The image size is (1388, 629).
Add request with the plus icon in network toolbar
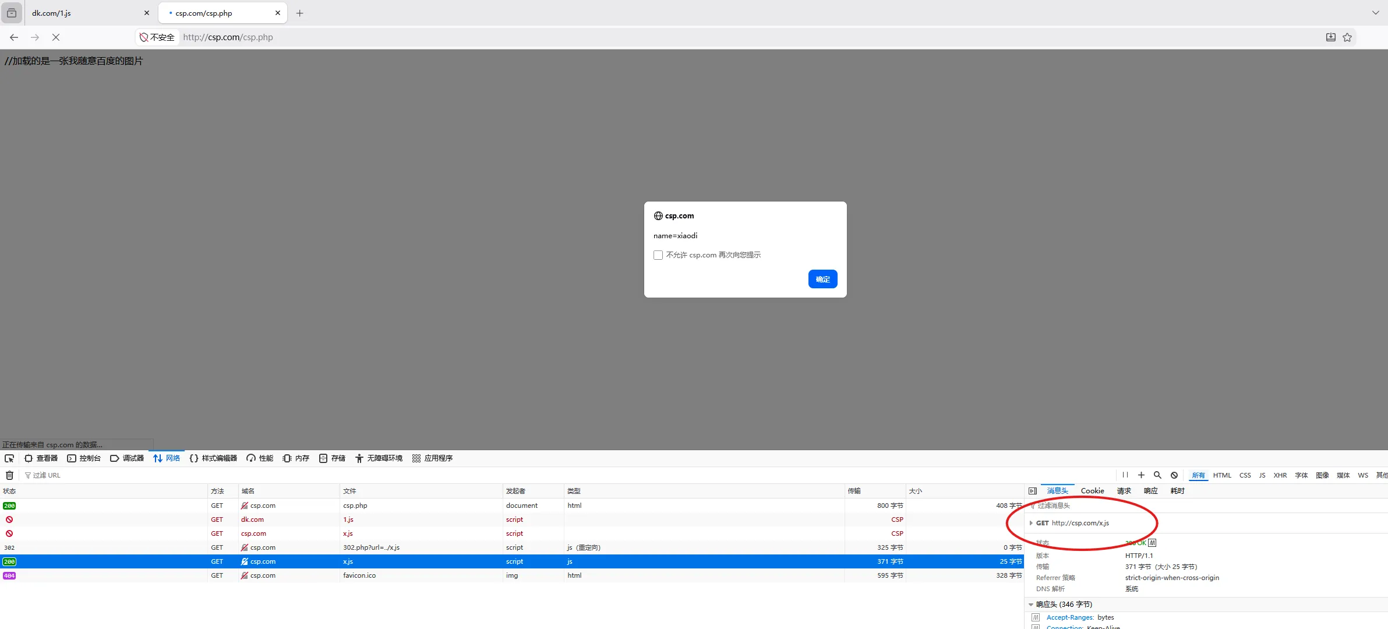pyautogui.click(x=1141, y=475)
